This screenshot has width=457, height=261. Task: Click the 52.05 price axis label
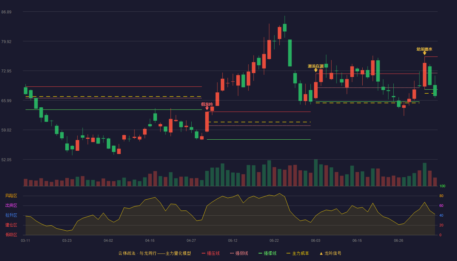[6, 160]
